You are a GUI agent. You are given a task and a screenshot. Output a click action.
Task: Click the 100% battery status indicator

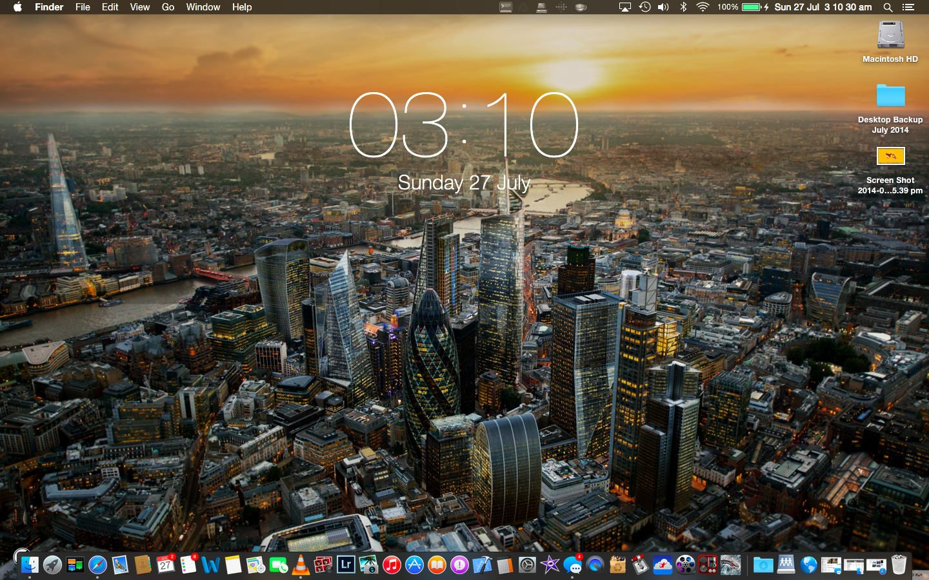click(743, 7)
